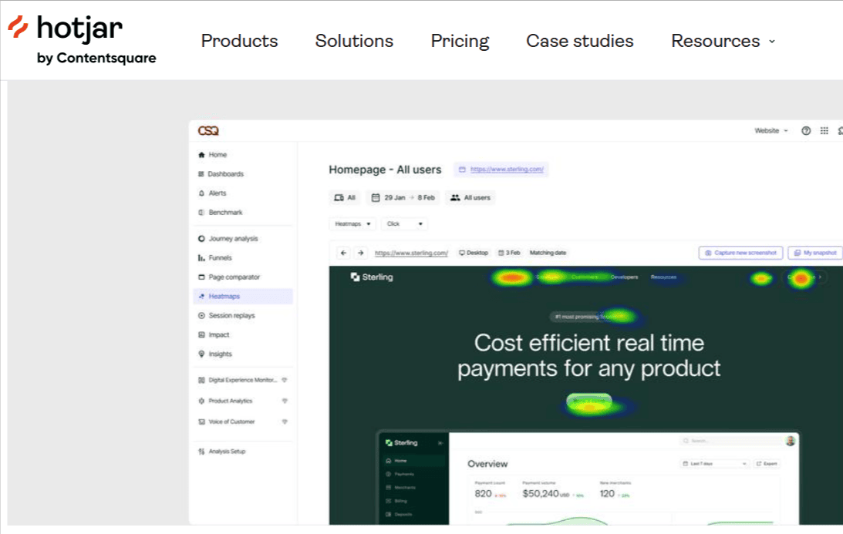Click the Resources link in Sterling nav
Image resolution: width=843 pixels, height=534 pixels.
coord(663,277)
